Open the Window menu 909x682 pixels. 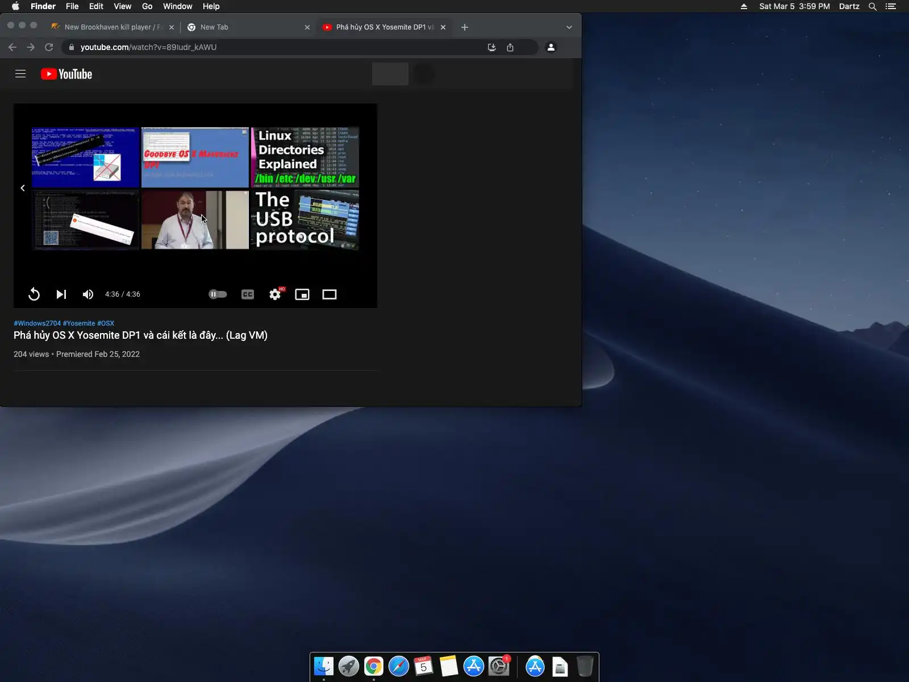[178, 6]
